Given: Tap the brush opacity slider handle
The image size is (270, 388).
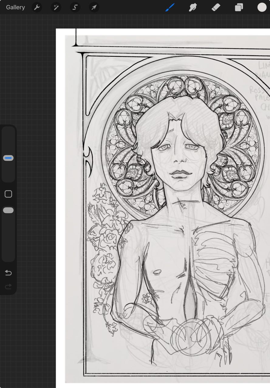Looking at the screenshot, I should [x=8, y=210].
